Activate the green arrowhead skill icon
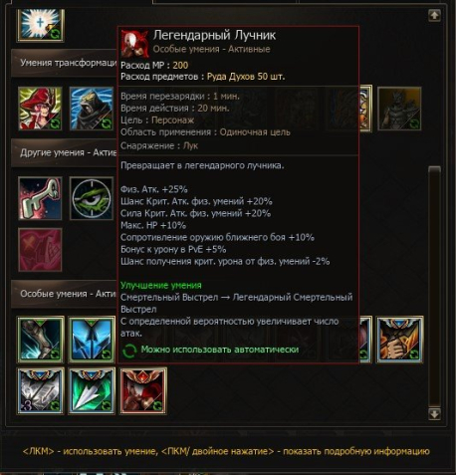The width and height of the screenshot is (456, 475). click(92, 390)
